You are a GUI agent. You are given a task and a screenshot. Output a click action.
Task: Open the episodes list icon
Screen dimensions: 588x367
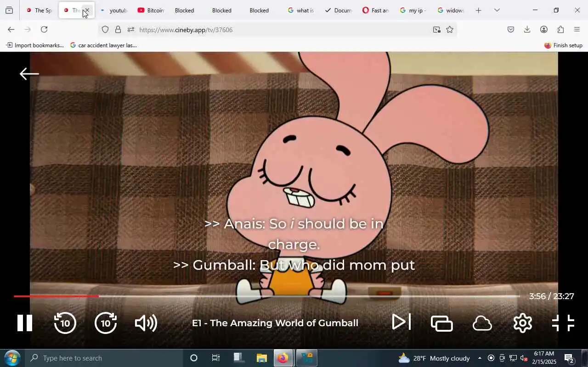(442, 323)
